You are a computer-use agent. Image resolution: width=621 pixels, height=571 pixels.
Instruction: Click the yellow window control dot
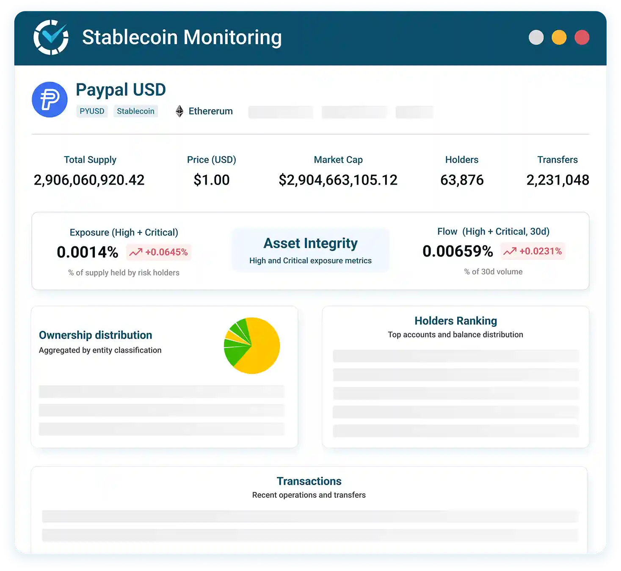(559, 37)
